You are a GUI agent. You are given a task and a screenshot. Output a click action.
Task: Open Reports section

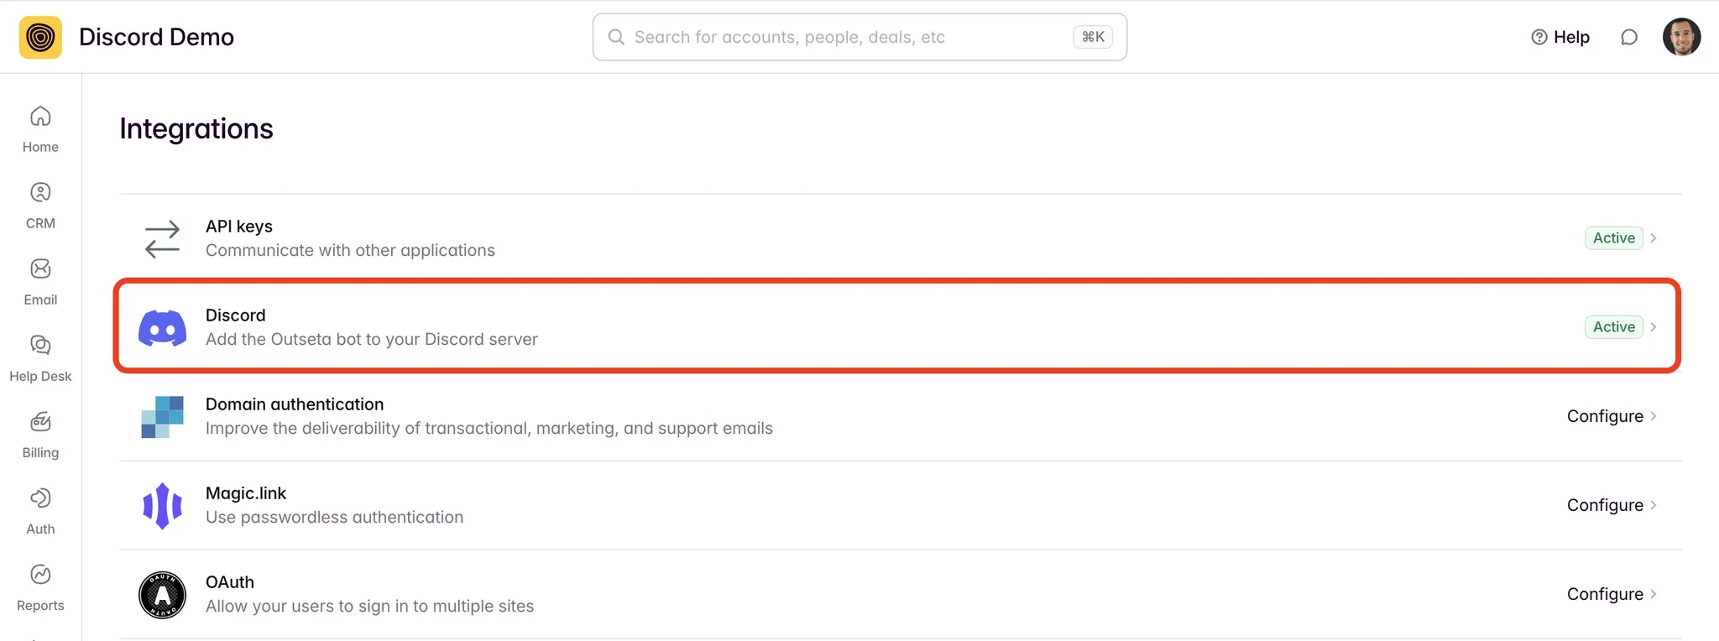[x=40, y=587]
